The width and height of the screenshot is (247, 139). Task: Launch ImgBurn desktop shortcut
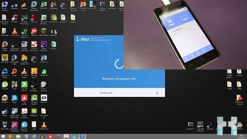coord(5,99)
